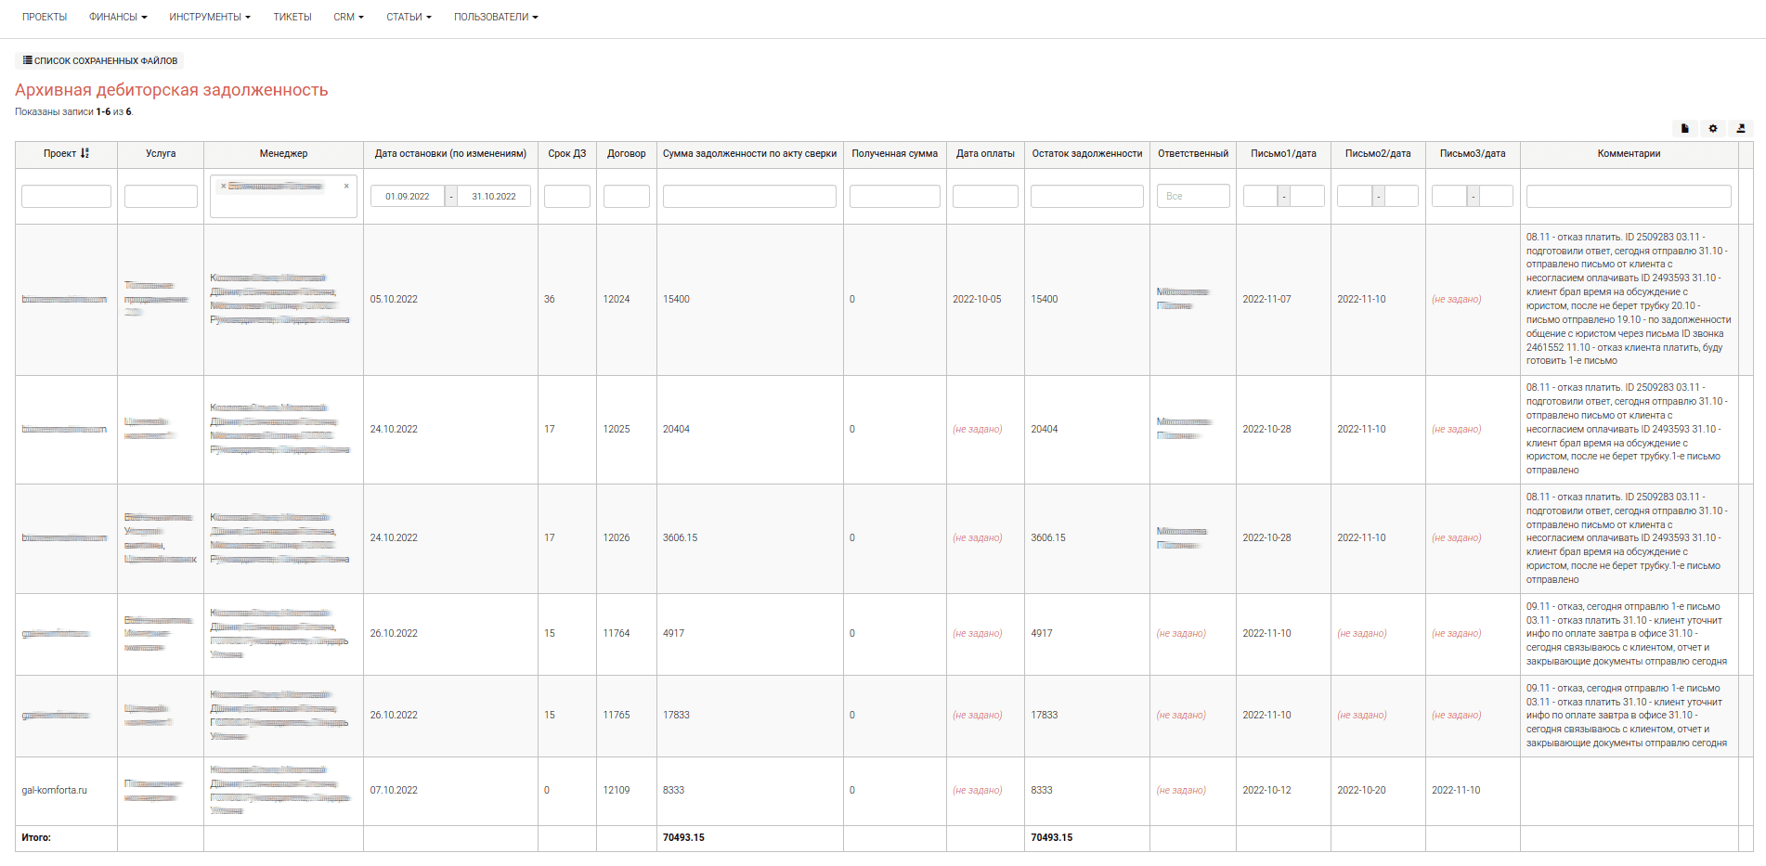
Task: Remove the selected manager tag in the filter
Action: point(224,187)
